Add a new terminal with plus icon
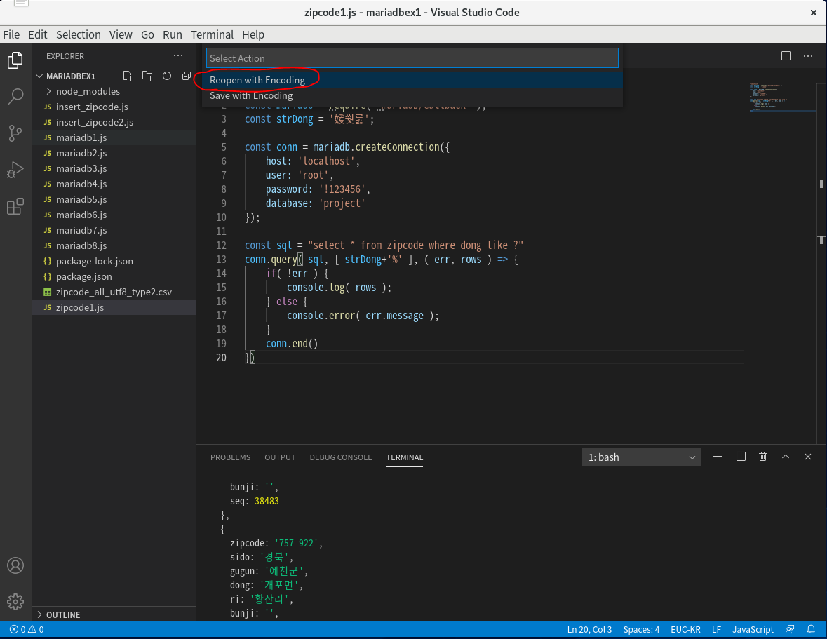Screen dimensions: 827x639 pos(718,457)
